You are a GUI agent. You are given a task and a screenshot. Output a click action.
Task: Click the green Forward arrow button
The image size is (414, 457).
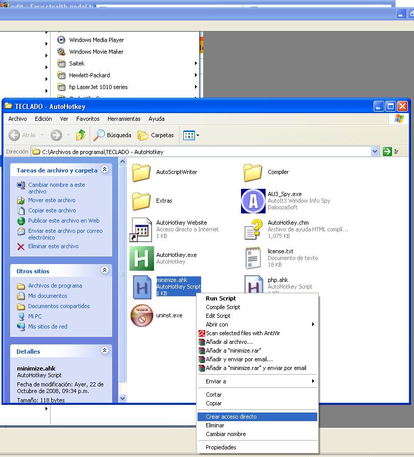coord(56,135)
